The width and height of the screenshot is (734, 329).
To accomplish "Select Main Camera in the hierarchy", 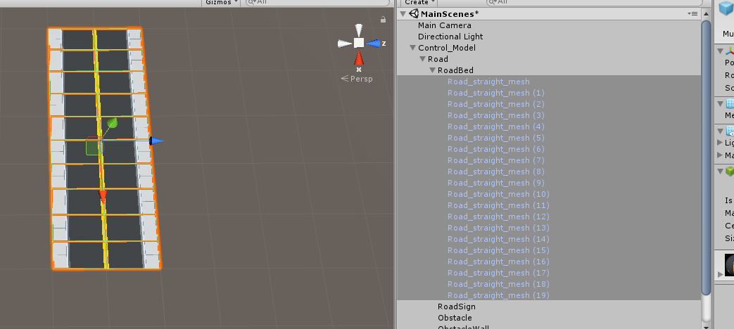I will click(x=444, y=25).
